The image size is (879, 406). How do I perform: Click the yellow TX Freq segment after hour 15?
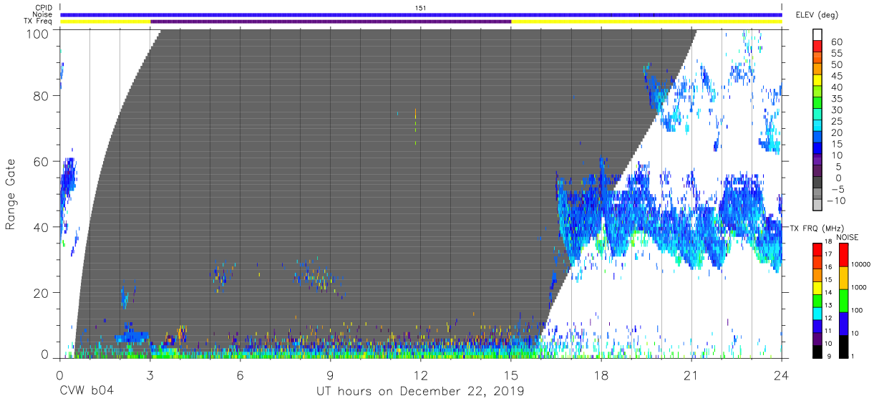[x=646, y=21]
